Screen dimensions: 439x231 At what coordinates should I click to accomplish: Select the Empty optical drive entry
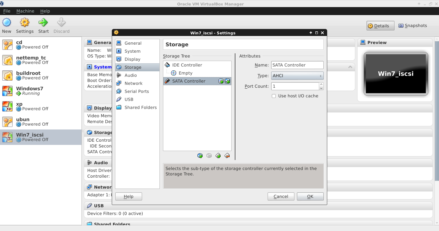point(197,73)
